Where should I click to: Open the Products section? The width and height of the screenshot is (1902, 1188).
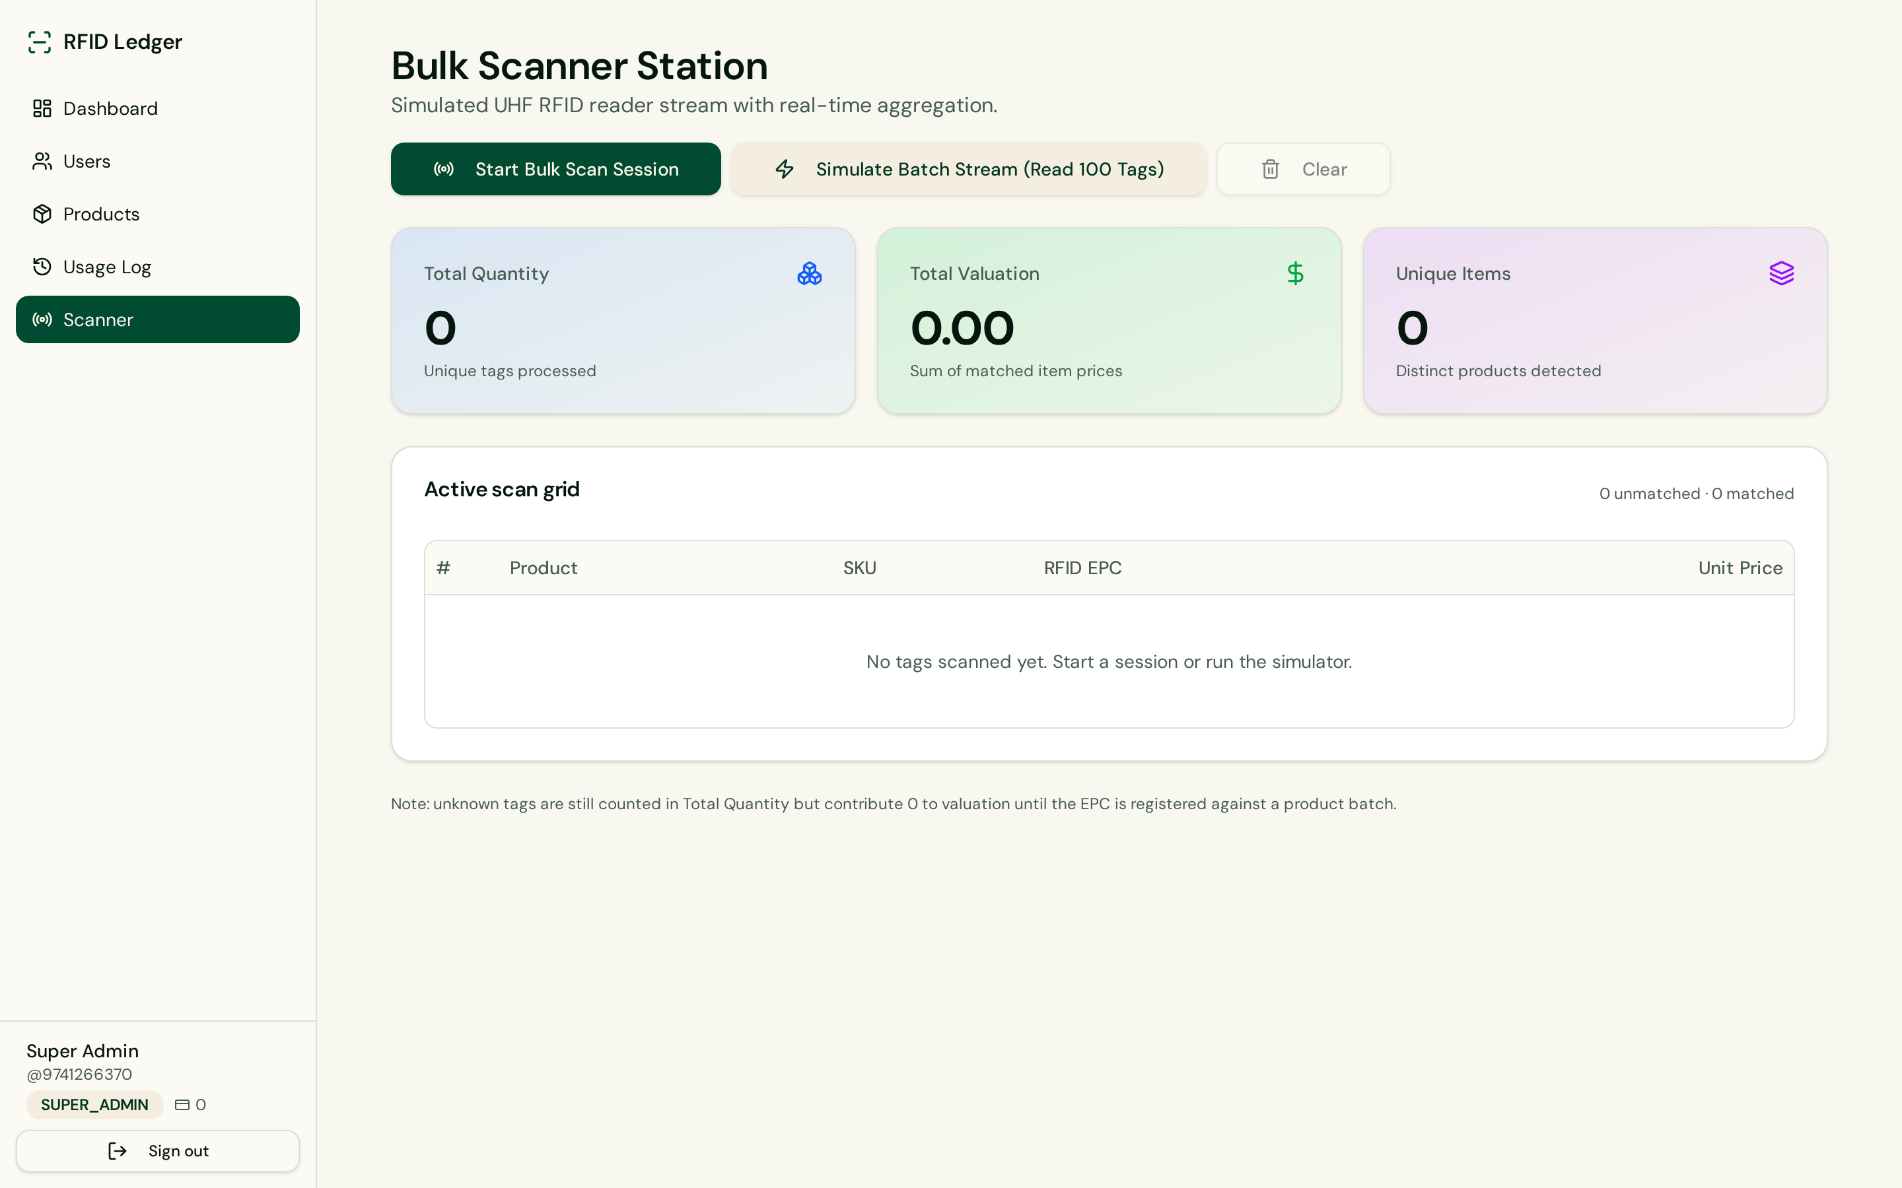157,214
